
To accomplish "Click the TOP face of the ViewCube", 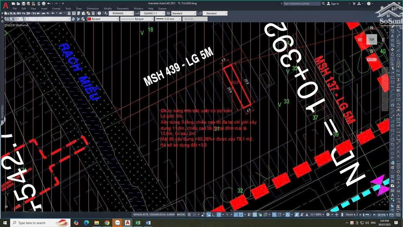I will (371, 39).
